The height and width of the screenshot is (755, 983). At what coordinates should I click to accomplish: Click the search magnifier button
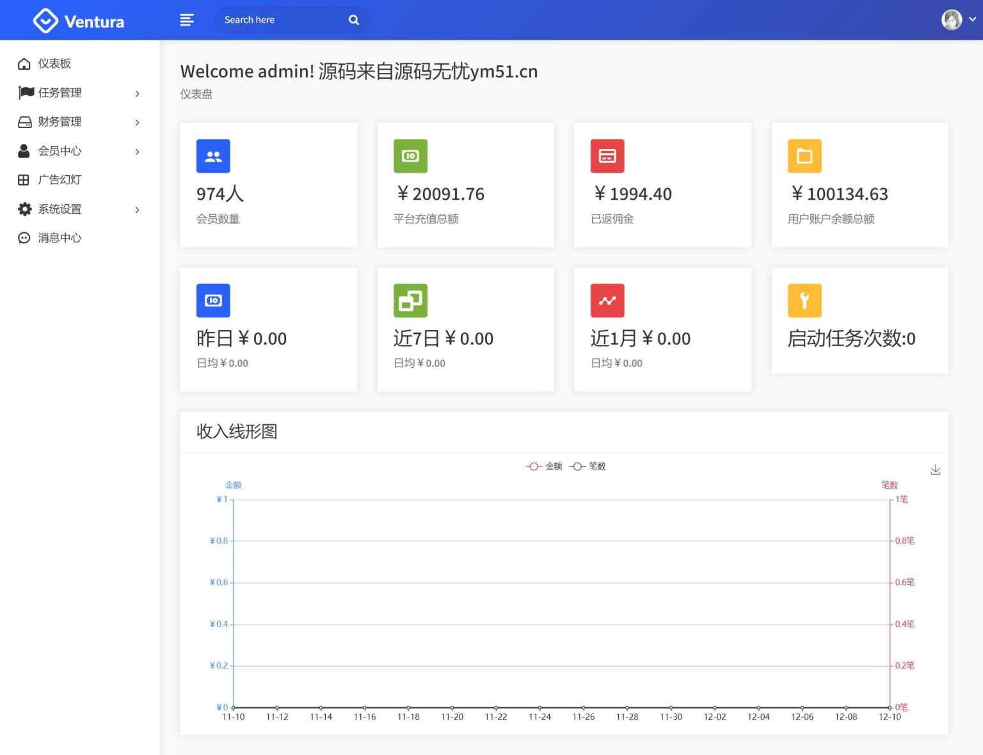pyautogui.click(x=353, y=20)
